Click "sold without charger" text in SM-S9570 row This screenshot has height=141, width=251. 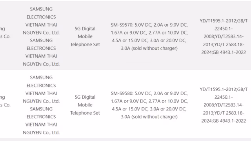(x=154, y=48)
